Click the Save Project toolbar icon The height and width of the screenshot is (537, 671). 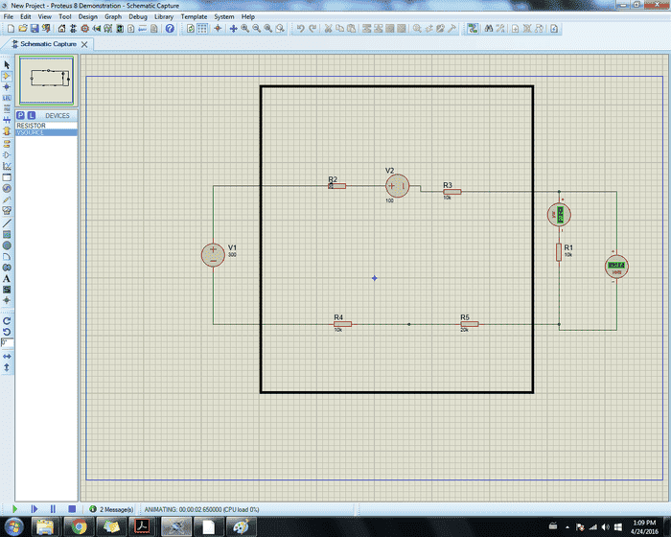click(x=35, y=30)
